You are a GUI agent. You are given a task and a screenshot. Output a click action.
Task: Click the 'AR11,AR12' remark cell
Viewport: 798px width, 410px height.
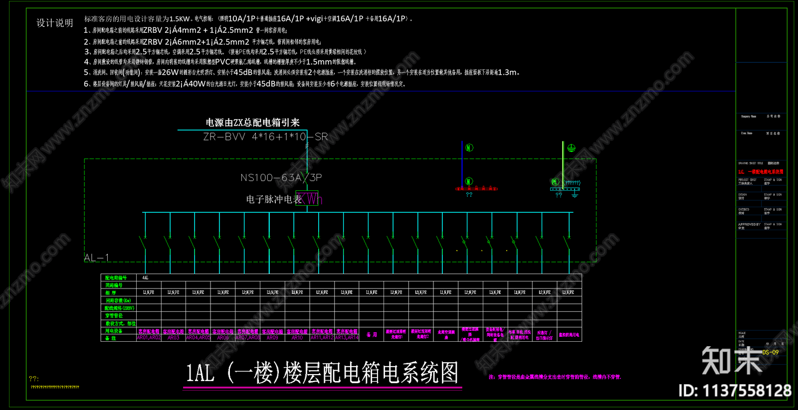pos(322,338)
